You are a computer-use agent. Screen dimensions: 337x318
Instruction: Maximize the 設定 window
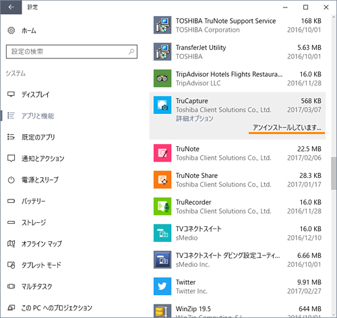click(x=306, y=7)
